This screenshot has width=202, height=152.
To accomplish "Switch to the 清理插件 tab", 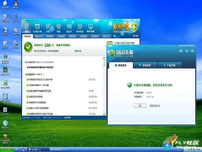I will 50,36.
